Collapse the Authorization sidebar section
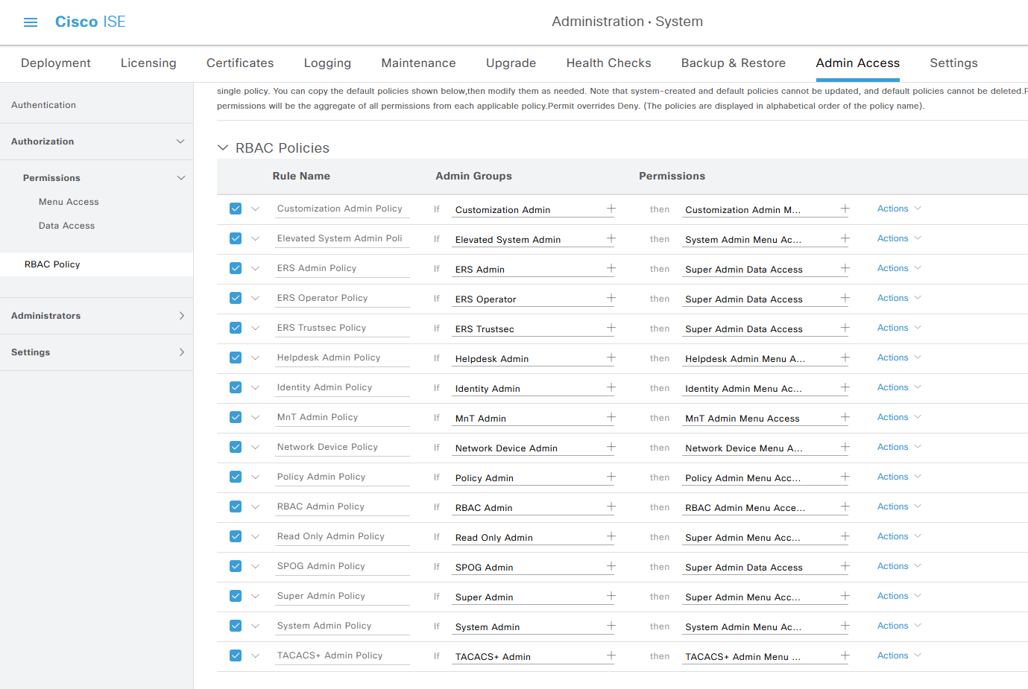 (180, 142)
